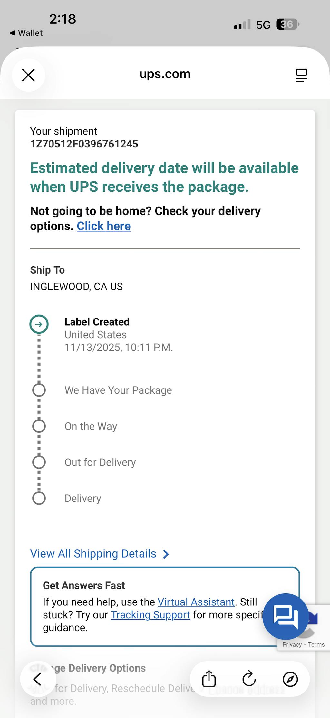Image resolution: width=330 pixels, height=718 pixels.
Task: Tap the battery indicator in status bar
Action: pos(287,25)
